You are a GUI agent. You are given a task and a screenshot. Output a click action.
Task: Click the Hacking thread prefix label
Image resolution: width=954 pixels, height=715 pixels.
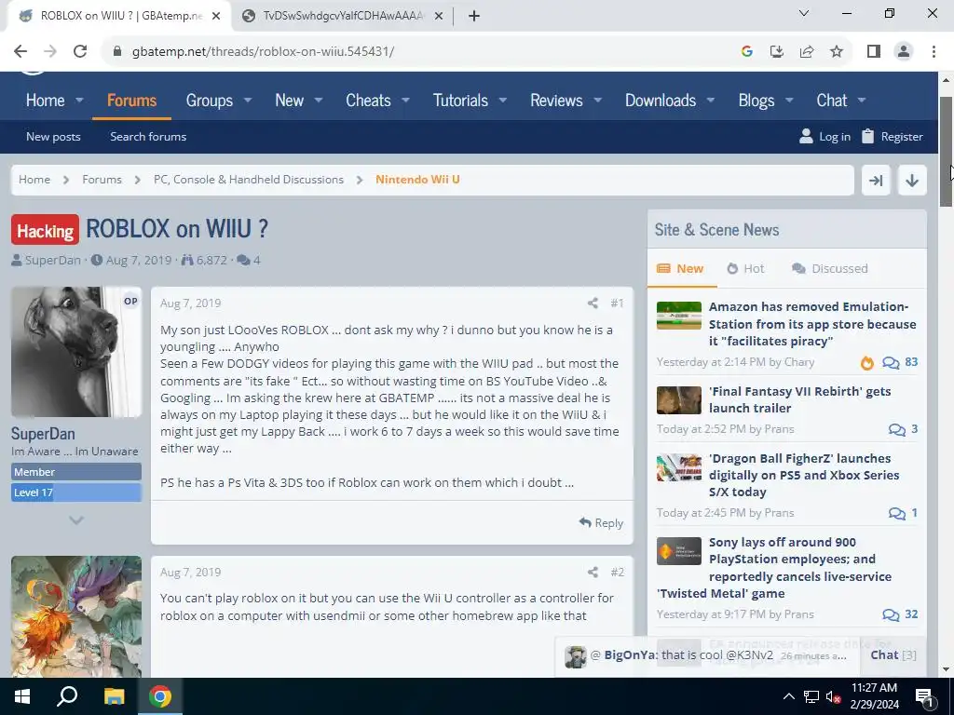tap(45, 230)
